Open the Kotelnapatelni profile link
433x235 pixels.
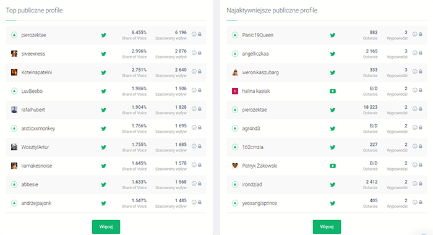[36, 72]
